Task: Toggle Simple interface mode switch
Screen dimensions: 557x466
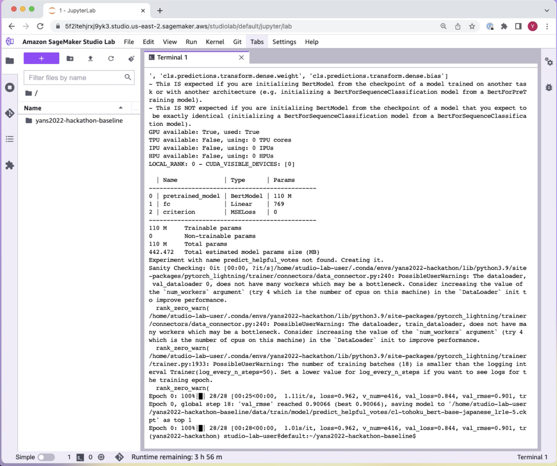Action: click(x=46, y=457)
